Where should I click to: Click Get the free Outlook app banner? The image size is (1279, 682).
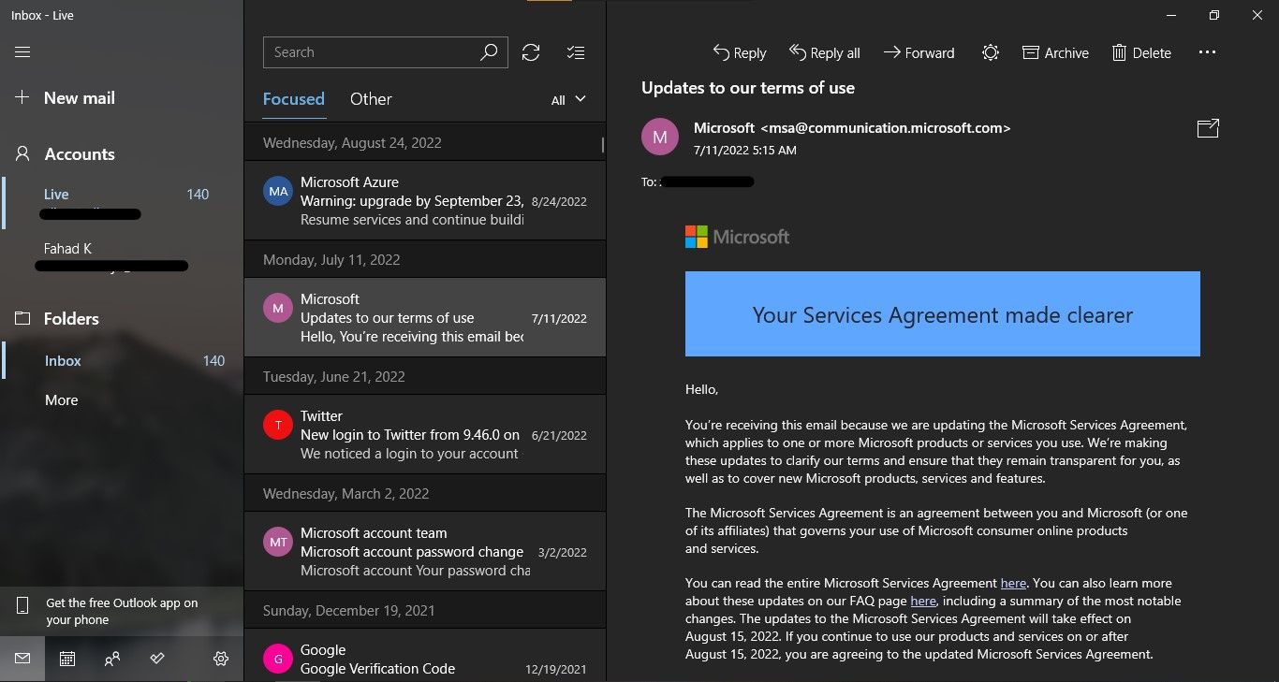click(x=122, y=612)
